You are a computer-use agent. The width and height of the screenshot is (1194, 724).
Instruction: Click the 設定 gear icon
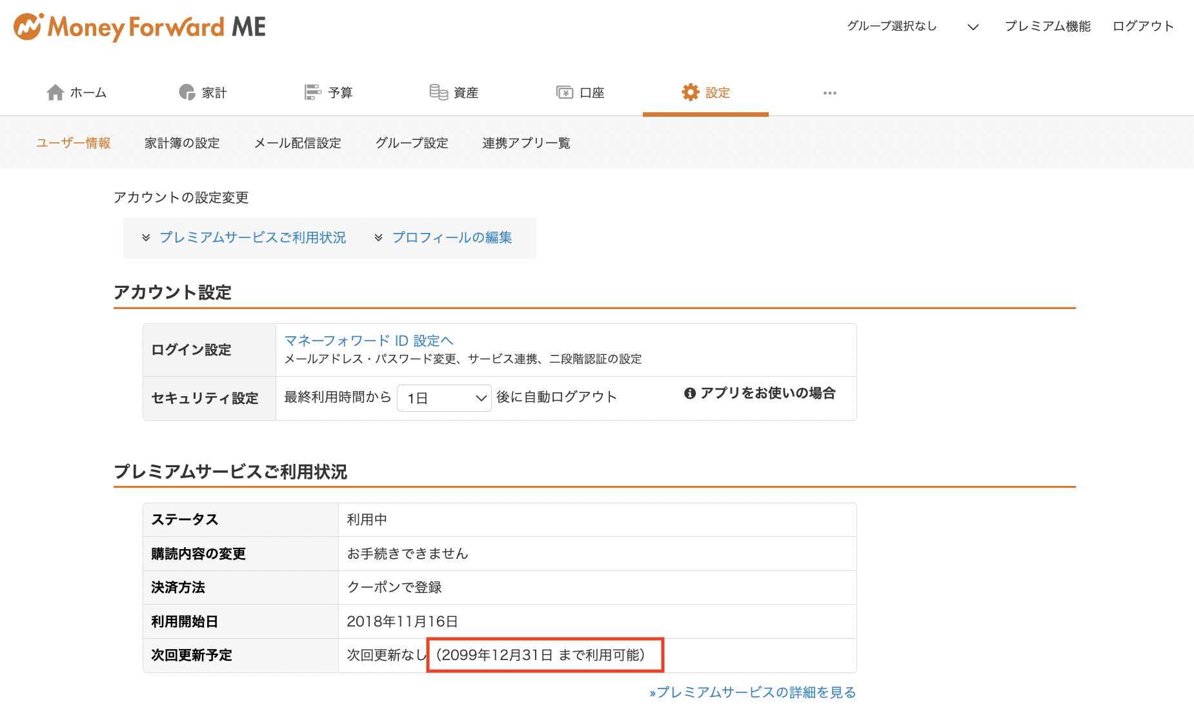coord(691,92)
